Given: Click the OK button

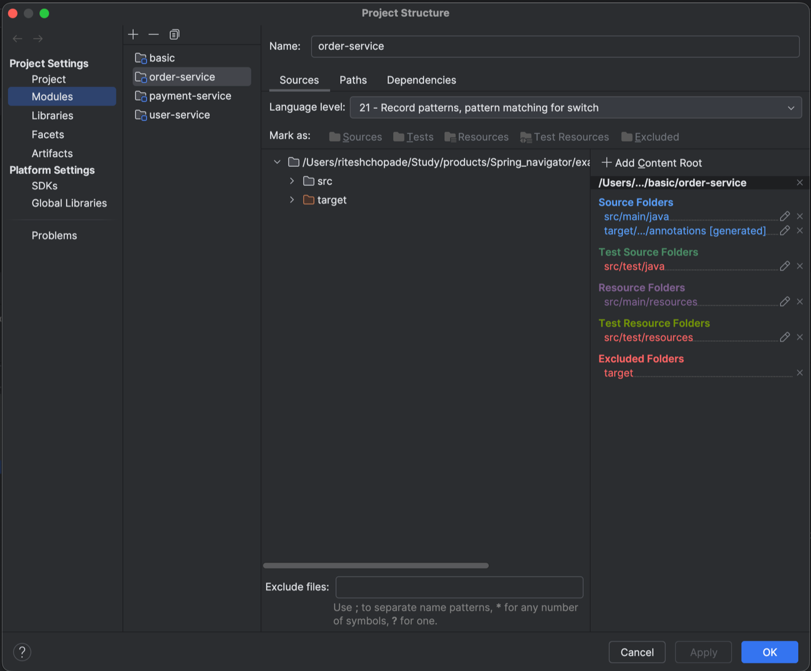Looking at the screenshot, I should (x=770, y=652).
